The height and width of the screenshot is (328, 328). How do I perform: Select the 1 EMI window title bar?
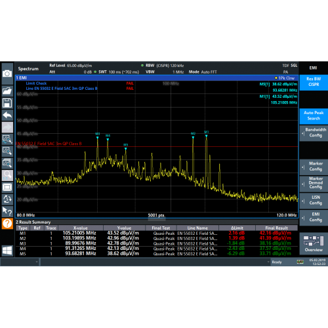(157, 78)
